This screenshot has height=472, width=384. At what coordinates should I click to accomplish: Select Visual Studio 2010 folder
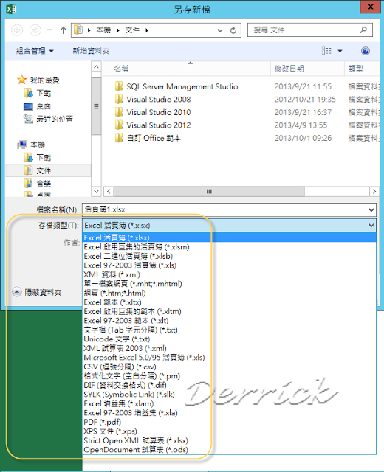159,112
